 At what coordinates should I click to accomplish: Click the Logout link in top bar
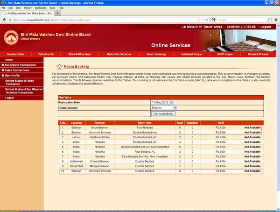pos(266,27)
